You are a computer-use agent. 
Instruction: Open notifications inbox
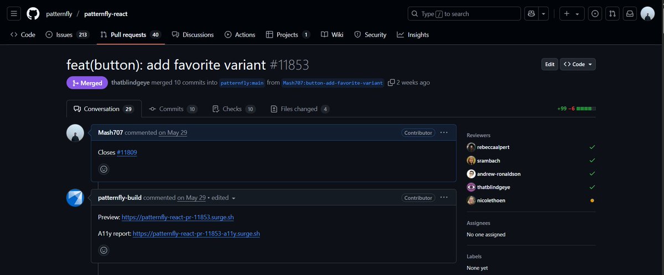pyautogui.click(x=630, y=14)
